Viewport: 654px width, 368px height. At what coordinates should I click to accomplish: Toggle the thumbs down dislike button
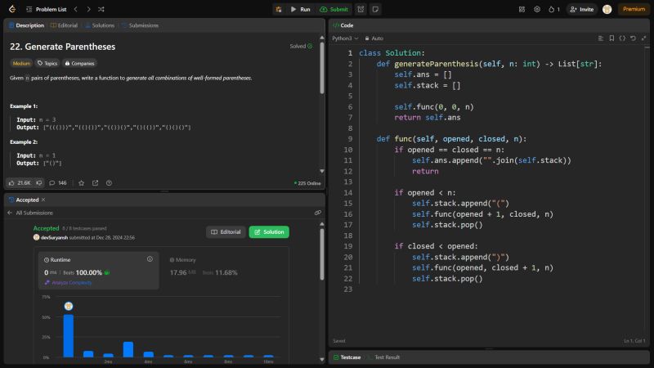click(x=39, y=182)
